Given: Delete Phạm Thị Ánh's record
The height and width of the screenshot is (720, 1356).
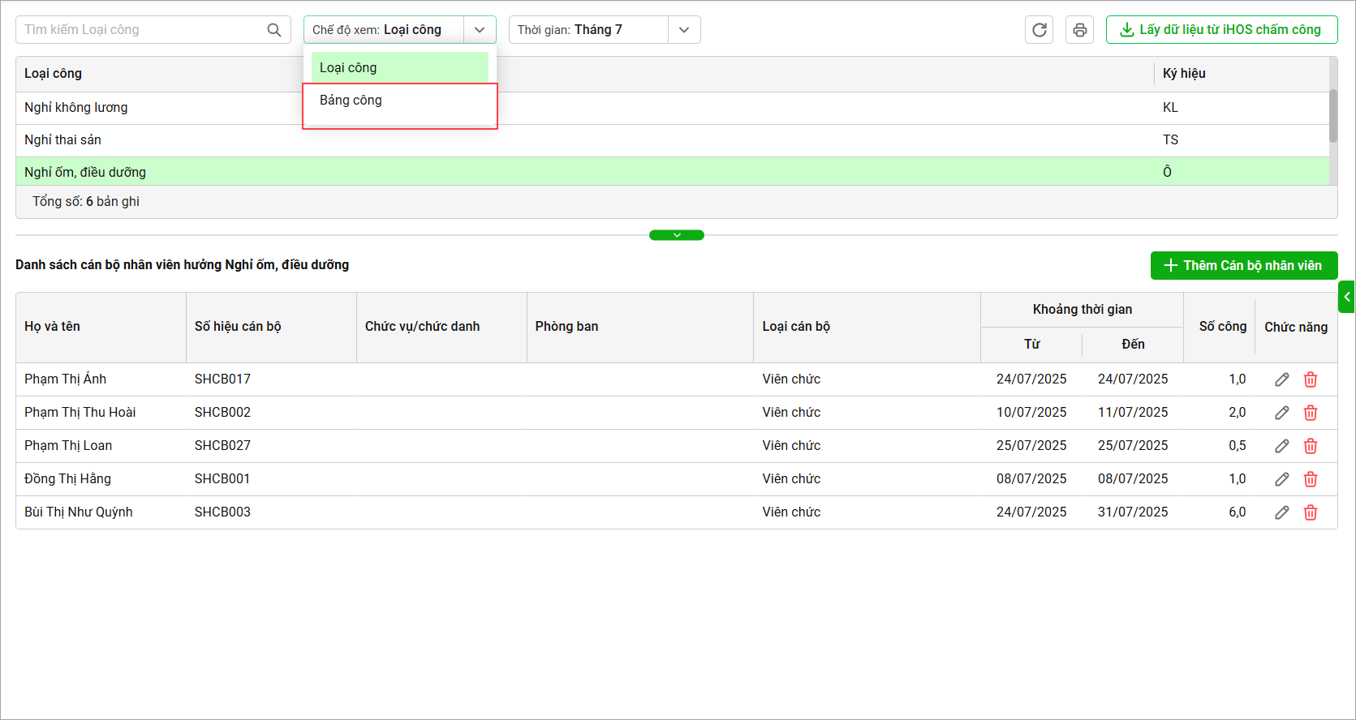Looking at the screenshot, I should (x=1310, y=379).
